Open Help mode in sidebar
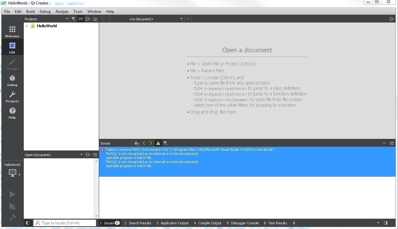Image resolution: width=398 pixels, height=229 pixels. (x=12, y=113)
